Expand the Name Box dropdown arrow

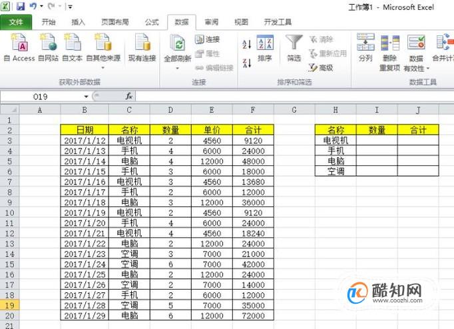tap(86, 97)
